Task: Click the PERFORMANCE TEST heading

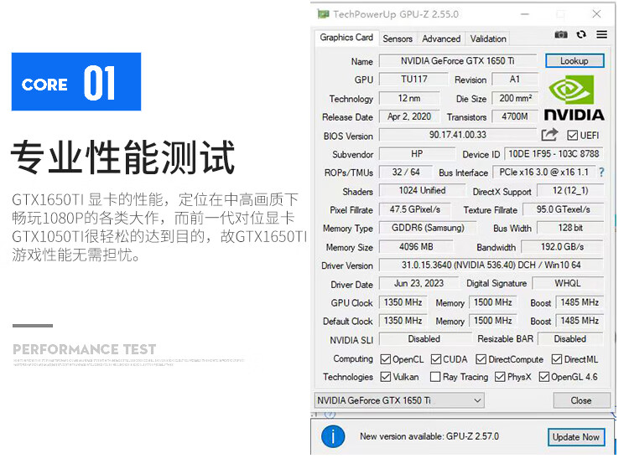Action: coord(84,349)
